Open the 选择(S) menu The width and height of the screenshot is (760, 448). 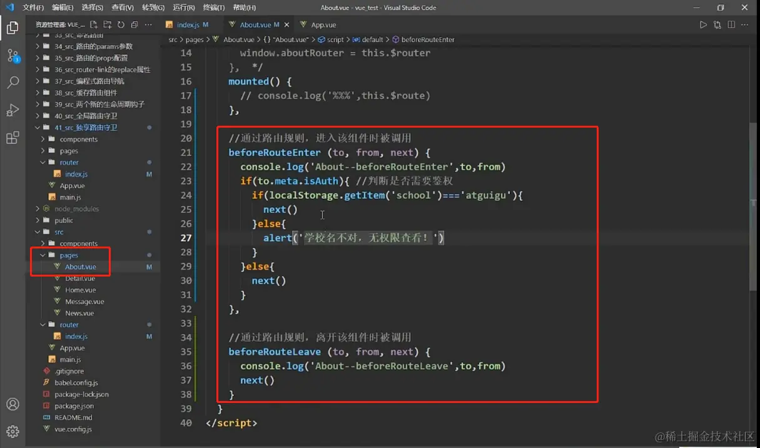92,8
